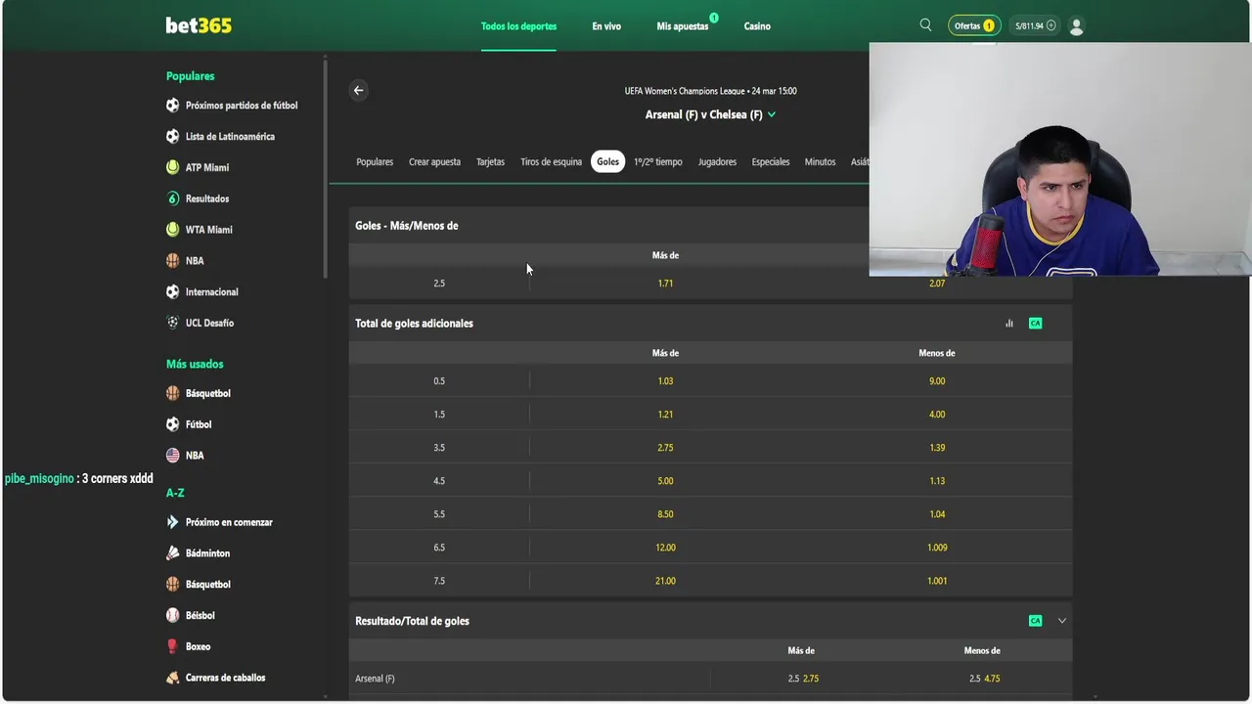Click the Internacional soccer ball icon

(x=173, y=291)
